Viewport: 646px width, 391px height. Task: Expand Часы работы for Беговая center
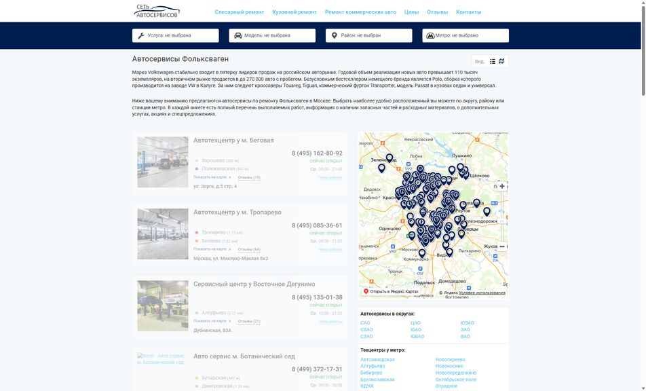tap(330, 178)
